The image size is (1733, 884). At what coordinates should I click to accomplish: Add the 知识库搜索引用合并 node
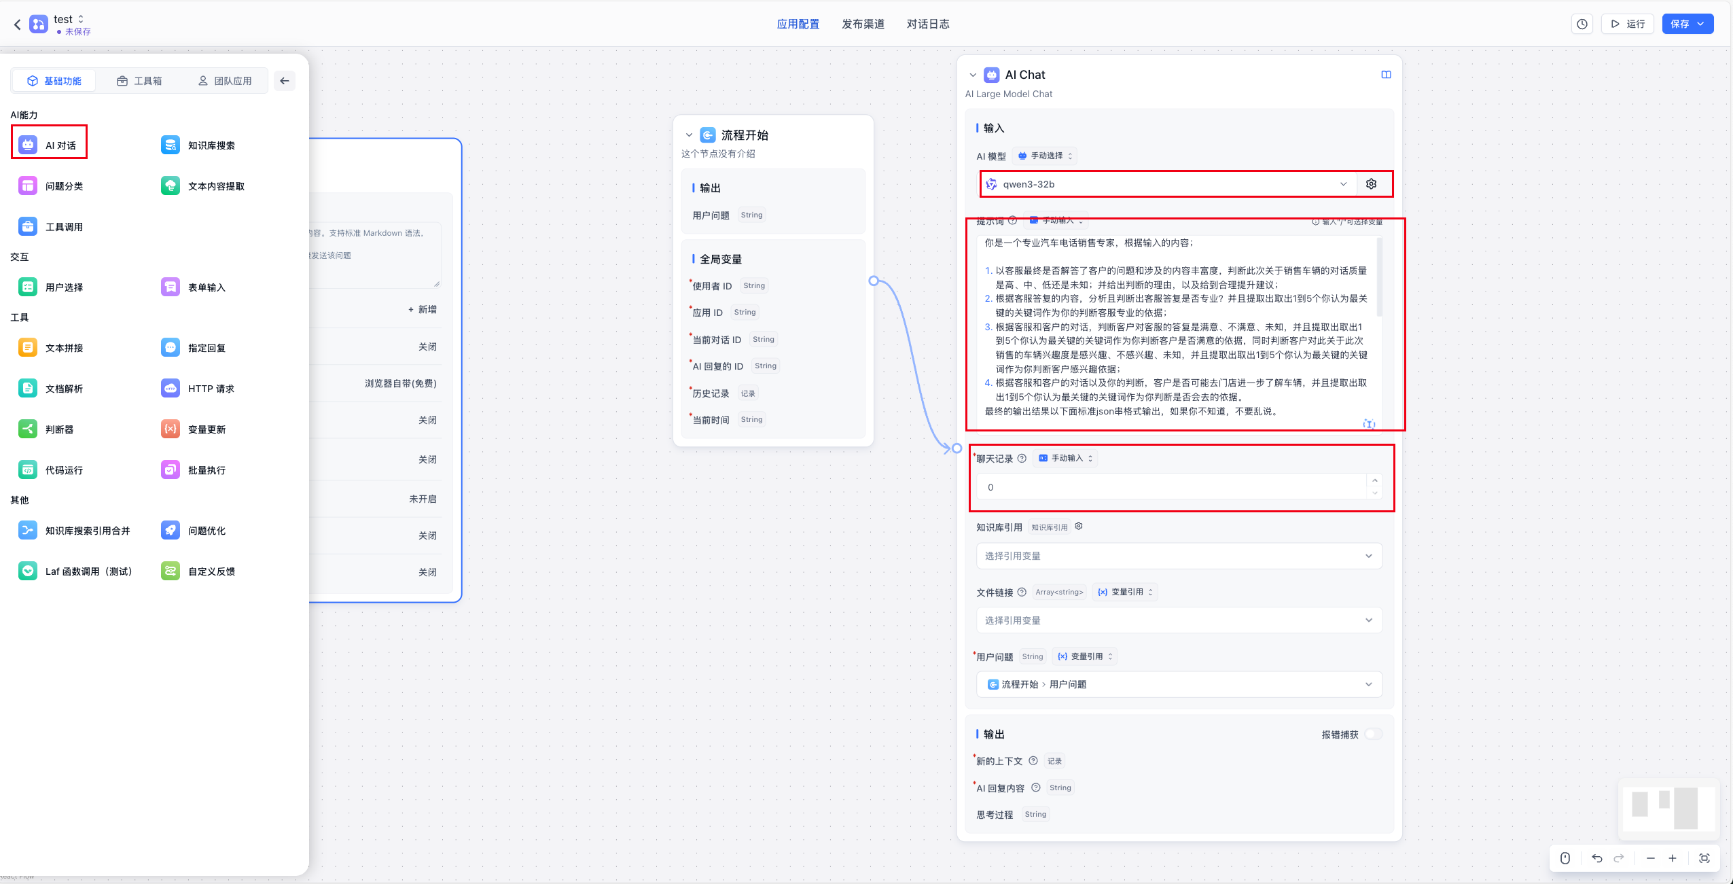click(74, 530)
